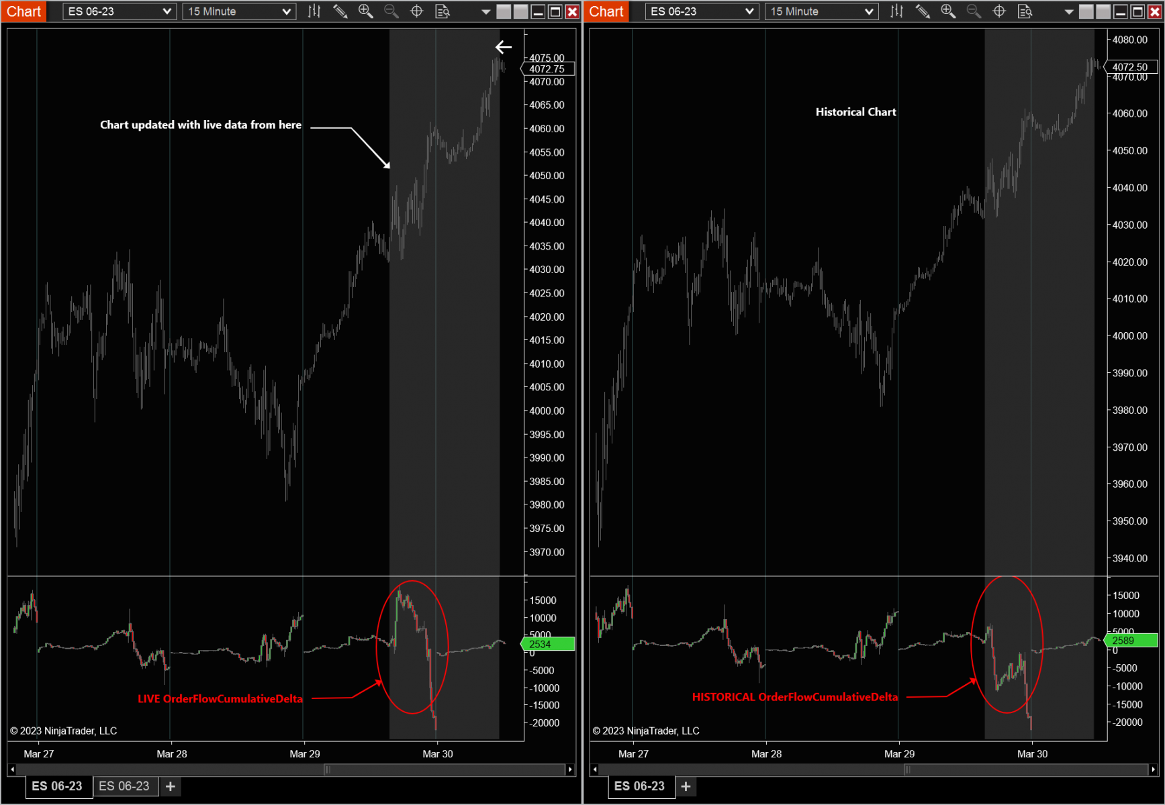
Task: Open the ES 06-23 instrument dropdown on left chart
Action: pos(119,11)
